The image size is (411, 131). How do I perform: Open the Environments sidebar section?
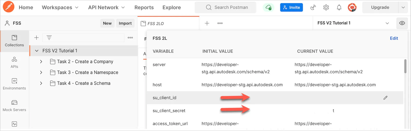point(14,84)
